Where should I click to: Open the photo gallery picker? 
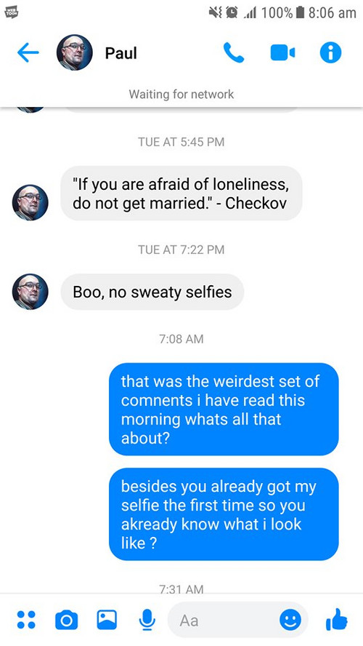coord(107,620)
